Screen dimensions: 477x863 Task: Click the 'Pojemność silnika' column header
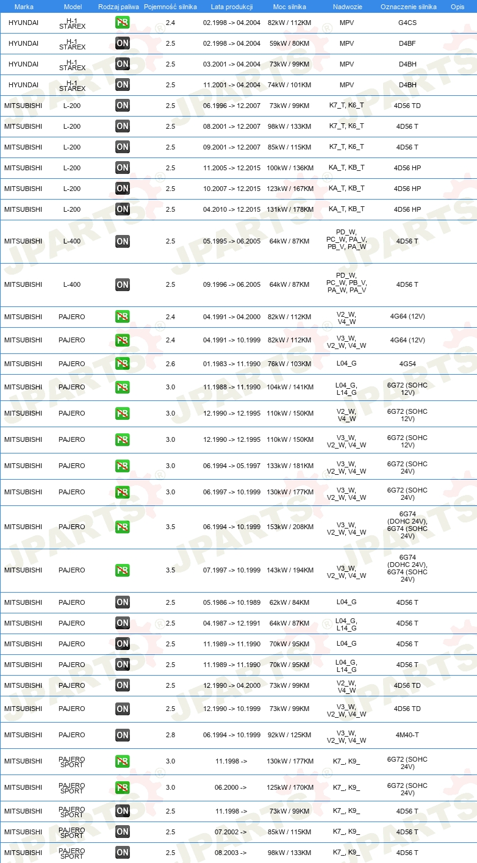tap(171, 7)
